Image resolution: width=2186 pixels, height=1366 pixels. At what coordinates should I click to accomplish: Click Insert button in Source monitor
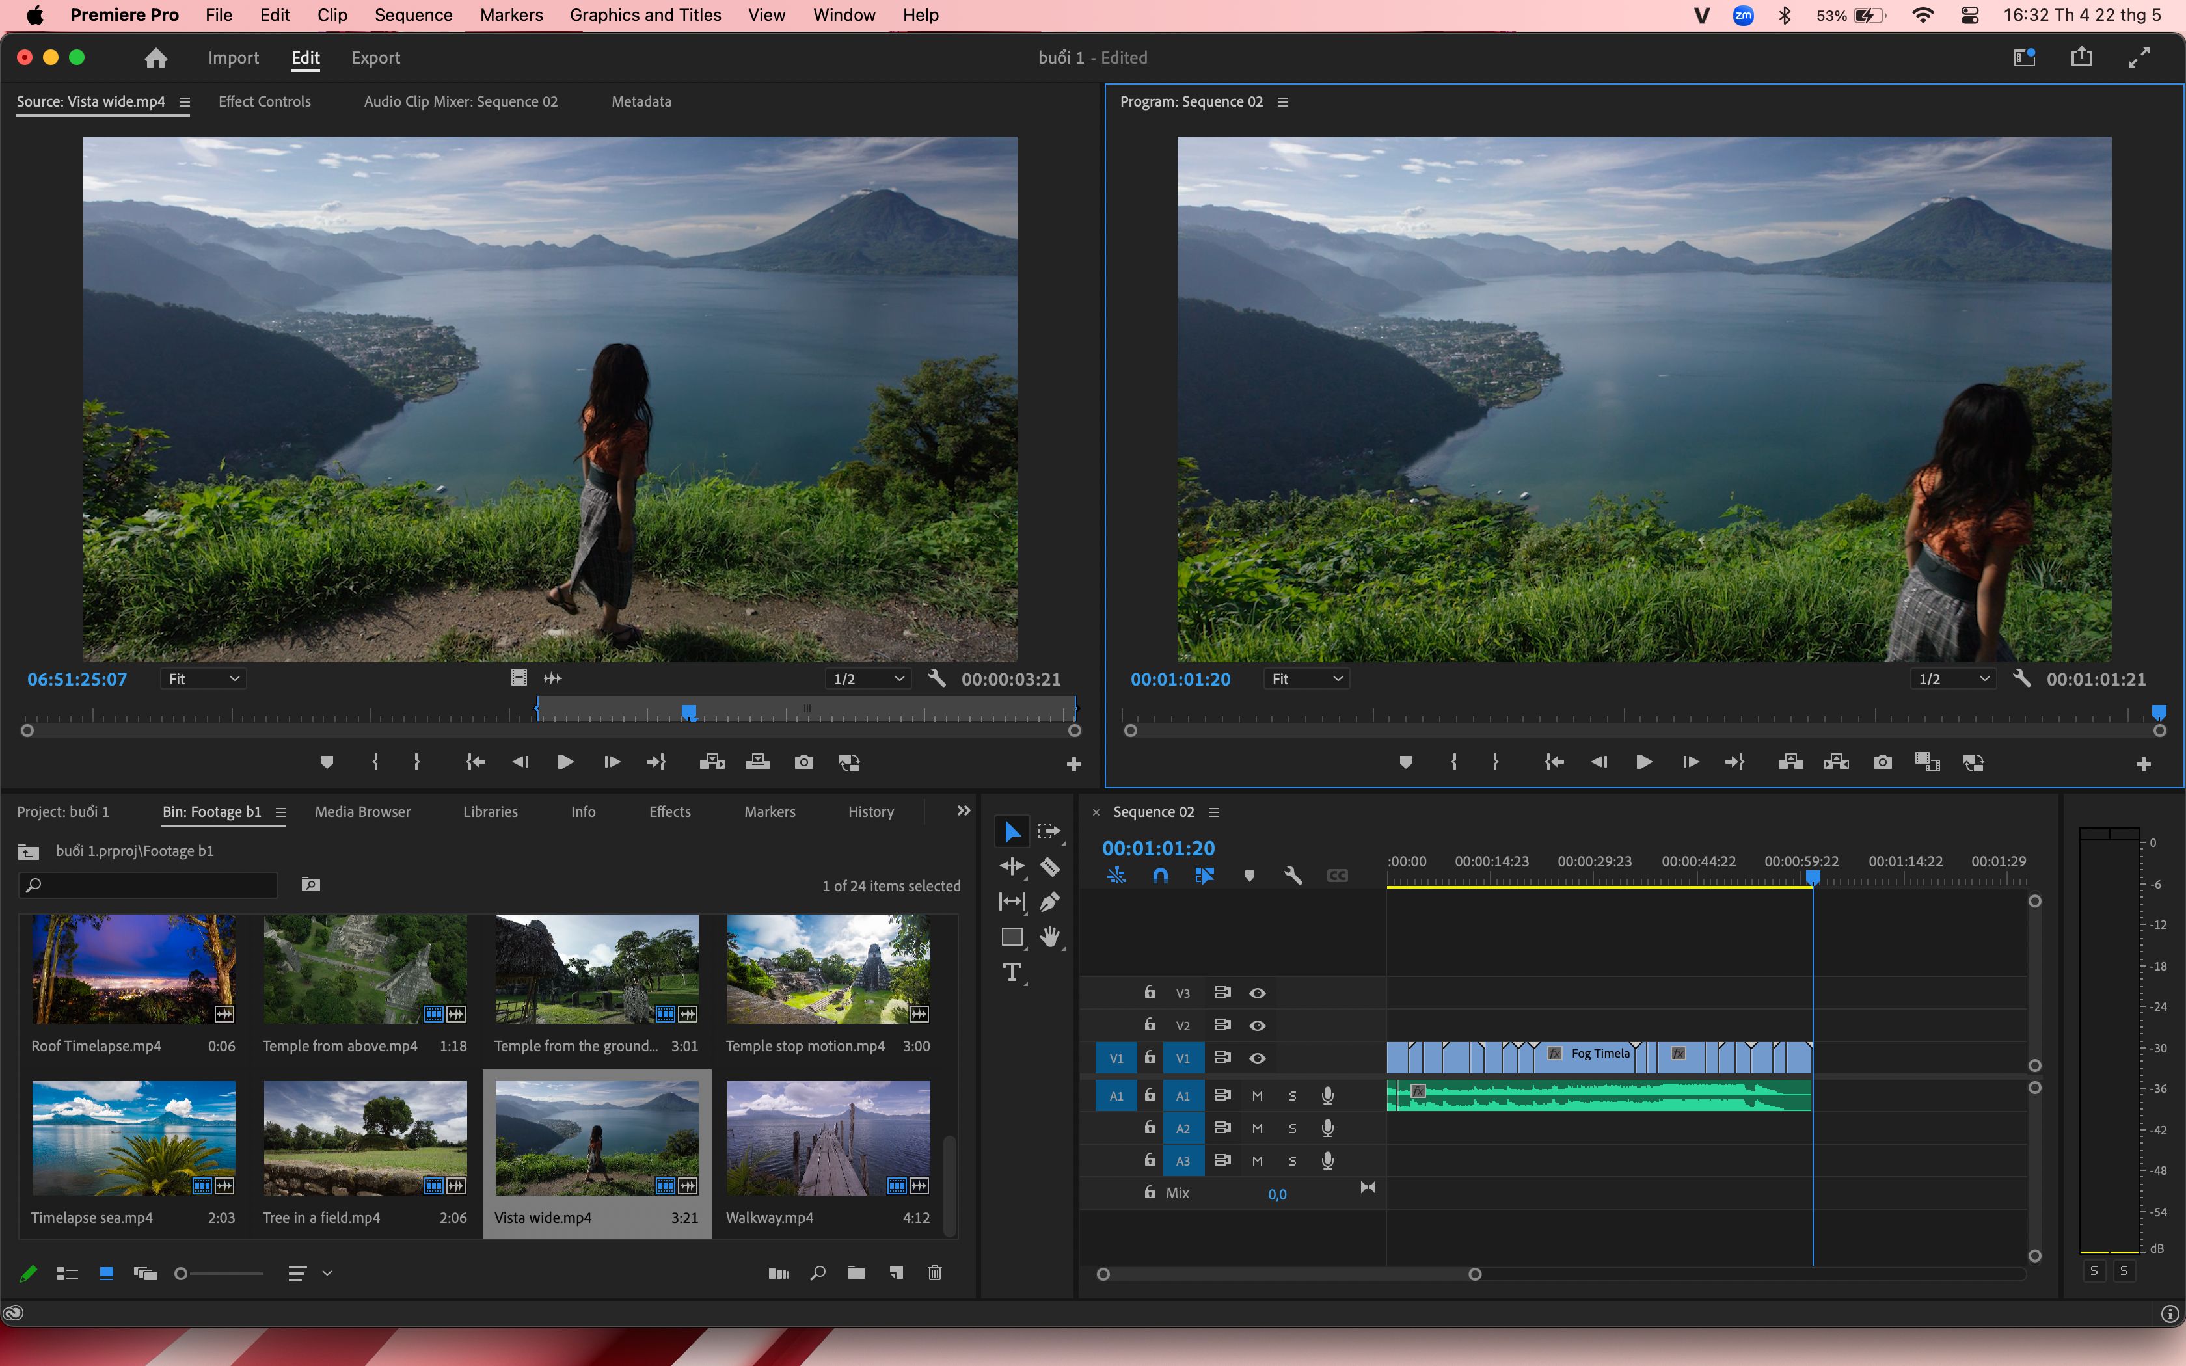[712, 762]
